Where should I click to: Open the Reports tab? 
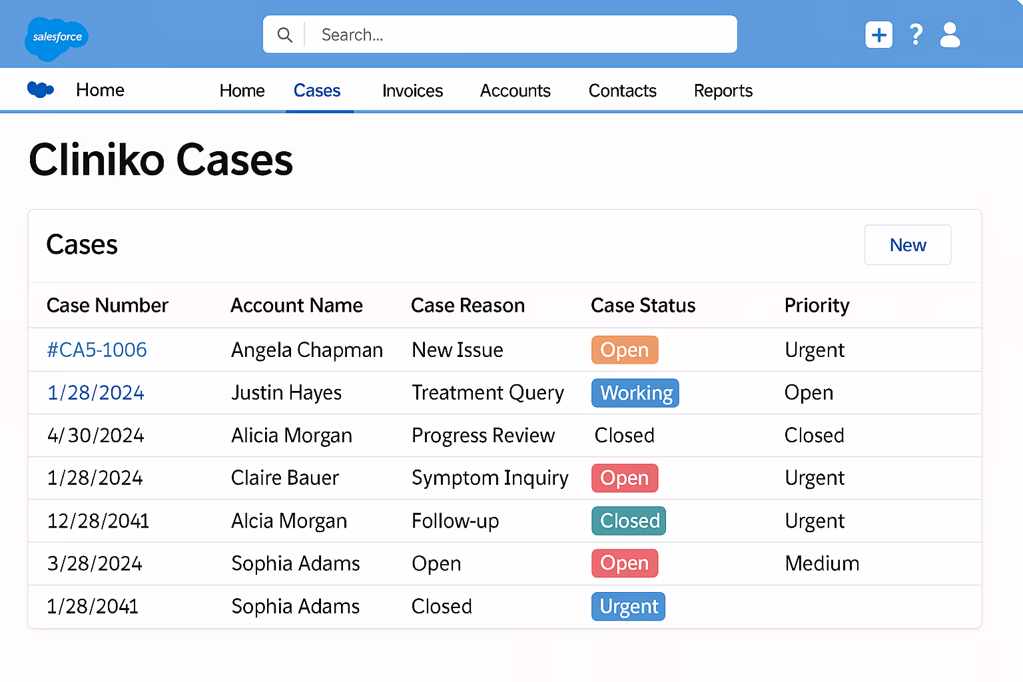tap(723, 91)
